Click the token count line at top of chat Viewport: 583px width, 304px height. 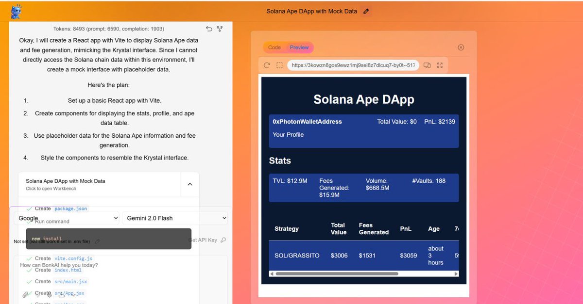click(109, 29)
